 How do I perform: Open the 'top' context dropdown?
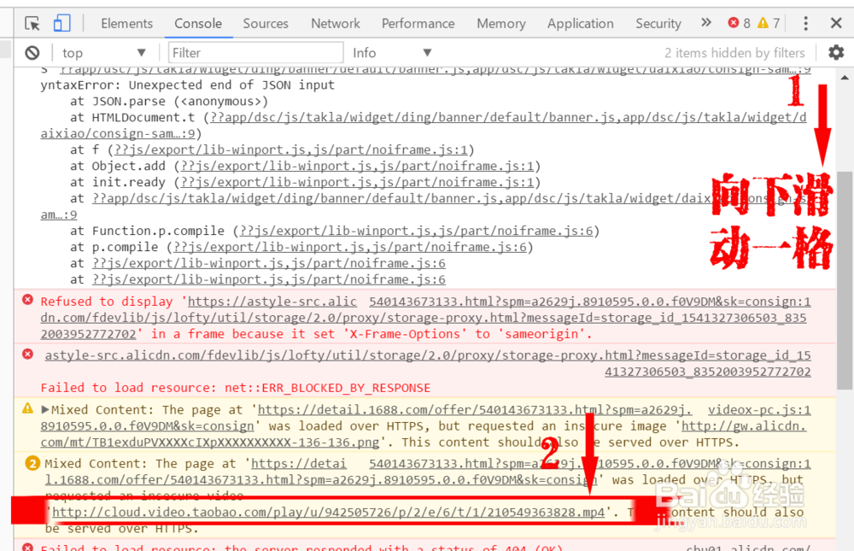[103, 53]
